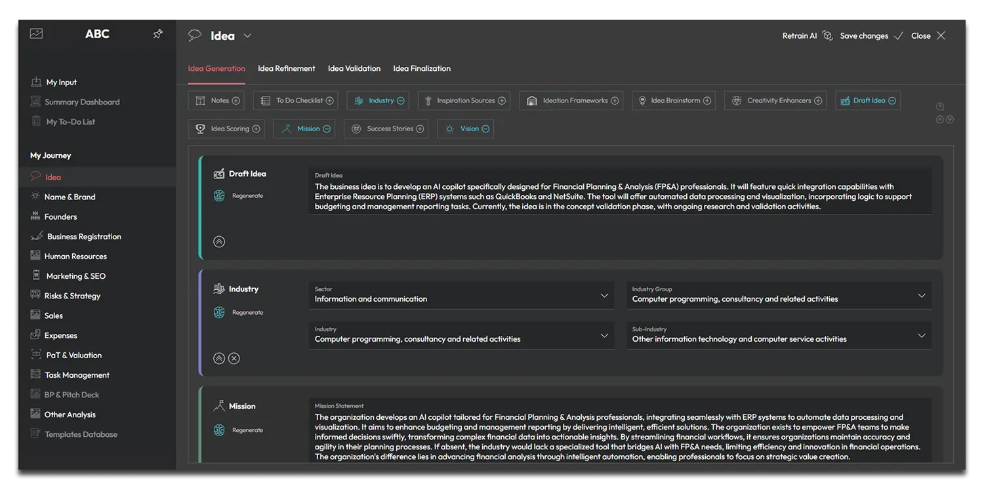The image size is (984, 488).
Task: Switch to the Idea Validation tab
Action: 354,68
